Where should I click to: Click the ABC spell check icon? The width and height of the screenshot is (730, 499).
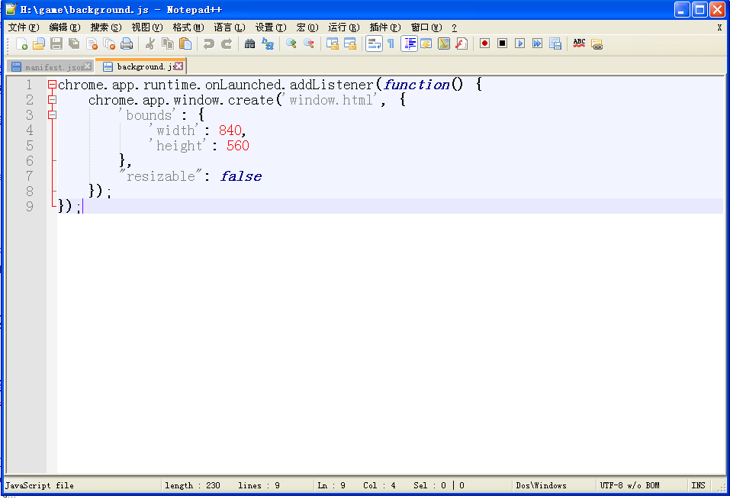click(x=579, y=43)
